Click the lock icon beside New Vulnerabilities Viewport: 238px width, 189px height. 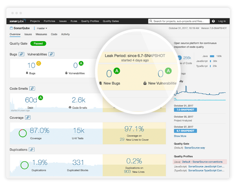tap(145, 83)
